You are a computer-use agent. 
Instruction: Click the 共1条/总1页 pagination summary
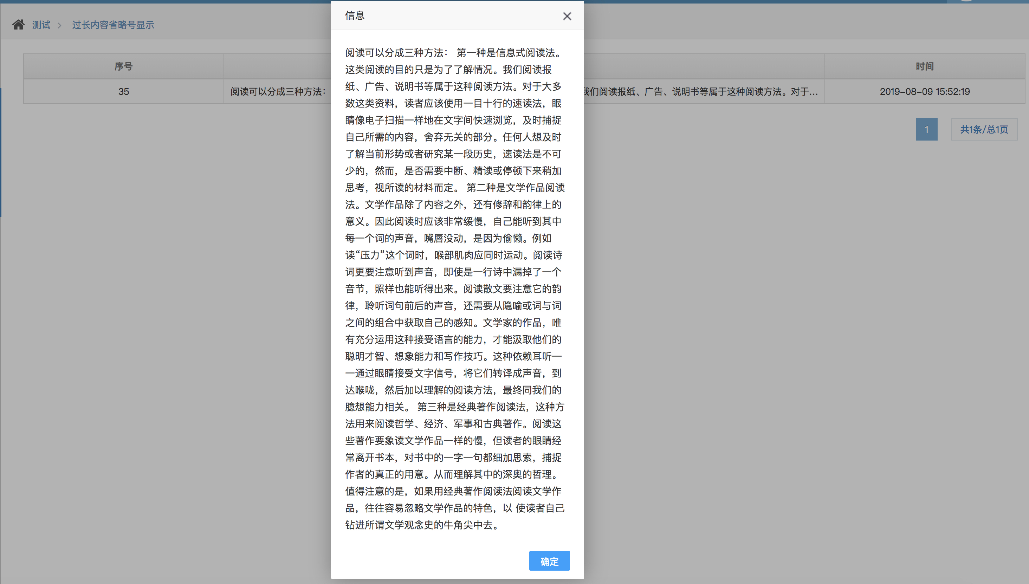[984, 129]
